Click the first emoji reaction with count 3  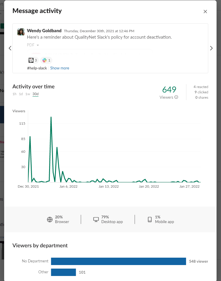tap(33, 60)
